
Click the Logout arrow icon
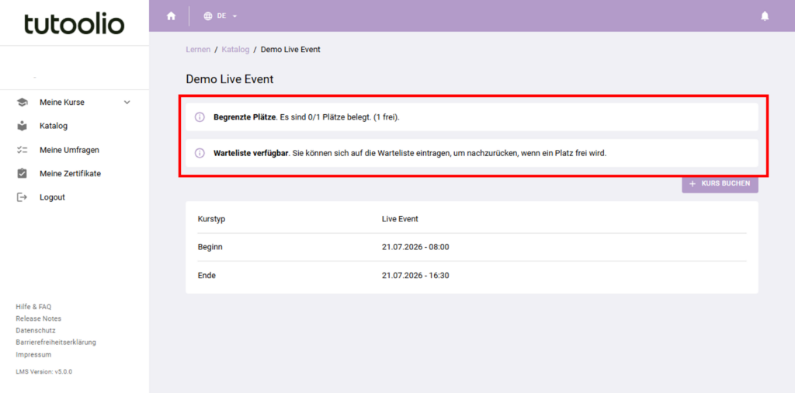pyautogui.click(x=22, y=197)
